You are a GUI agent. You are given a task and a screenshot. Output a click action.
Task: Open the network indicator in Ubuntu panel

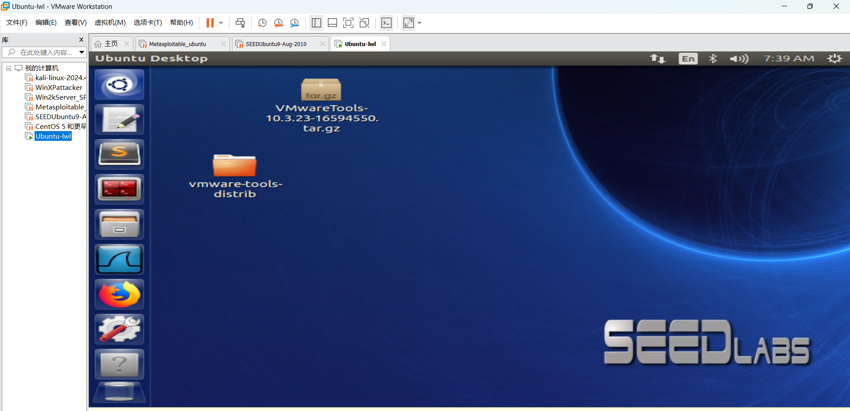click(658, 58)
